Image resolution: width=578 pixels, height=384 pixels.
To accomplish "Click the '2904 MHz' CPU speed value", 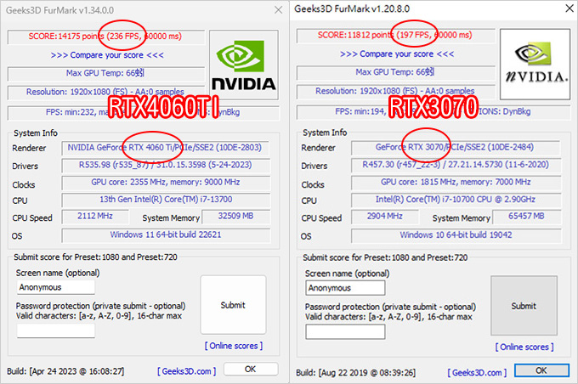I will (x=385, y=217).
